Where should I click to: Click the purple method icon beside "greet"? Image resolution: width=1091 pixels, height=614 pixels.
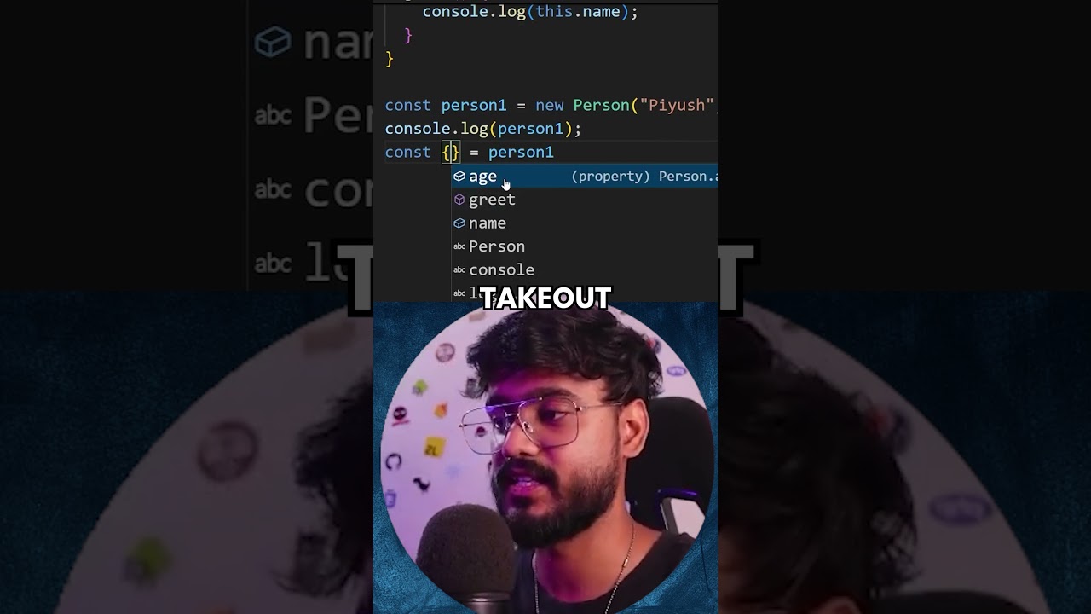[459, 200]
